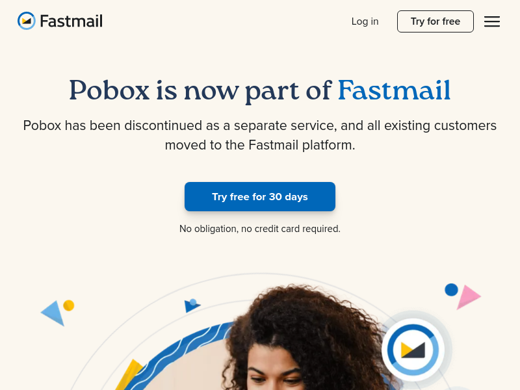
Task: Click the pink triangle decoration
Action: [x=468, y=297]
